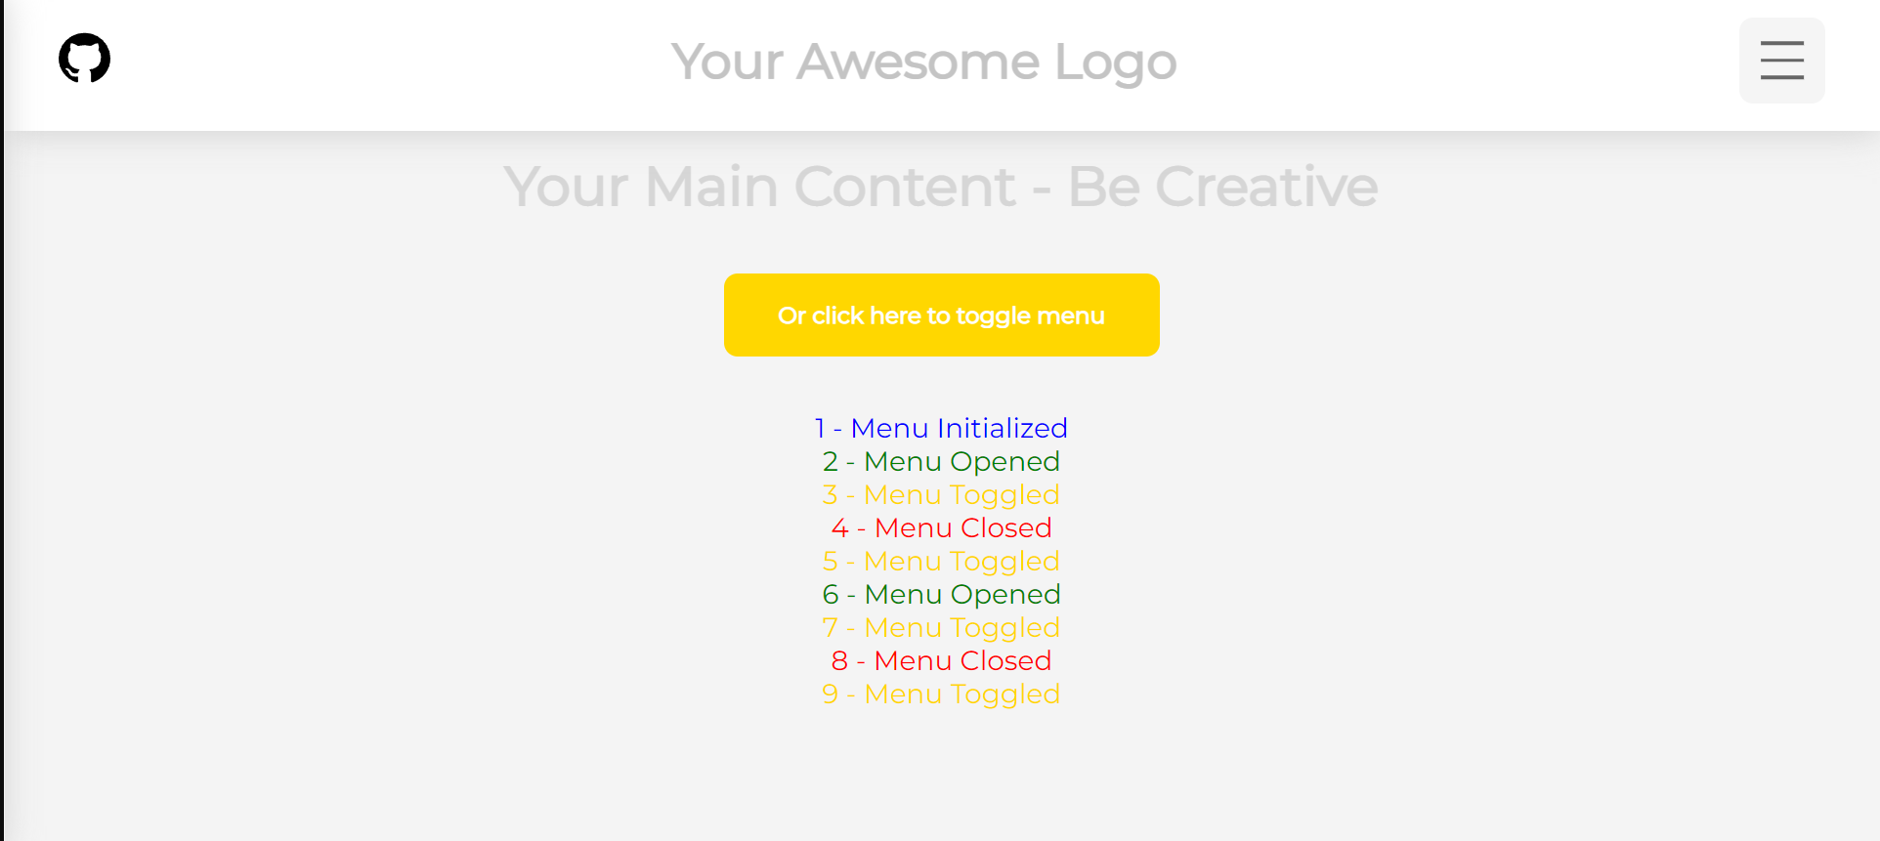Screen dimensions: 1880x841
Task: Click the "Your Main Content - Be Creative" heading
Action: pyautogui.click(x=940, y=187)
